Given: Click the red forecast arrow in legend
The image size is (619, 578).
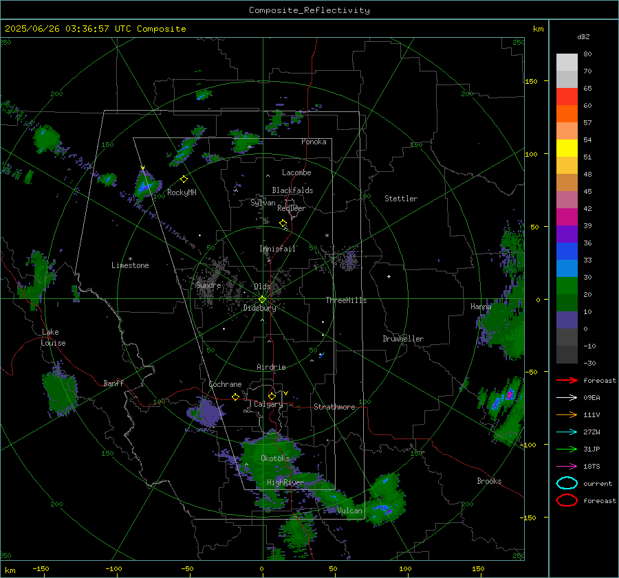Looking at the screenshot, I should coord(567,380).
